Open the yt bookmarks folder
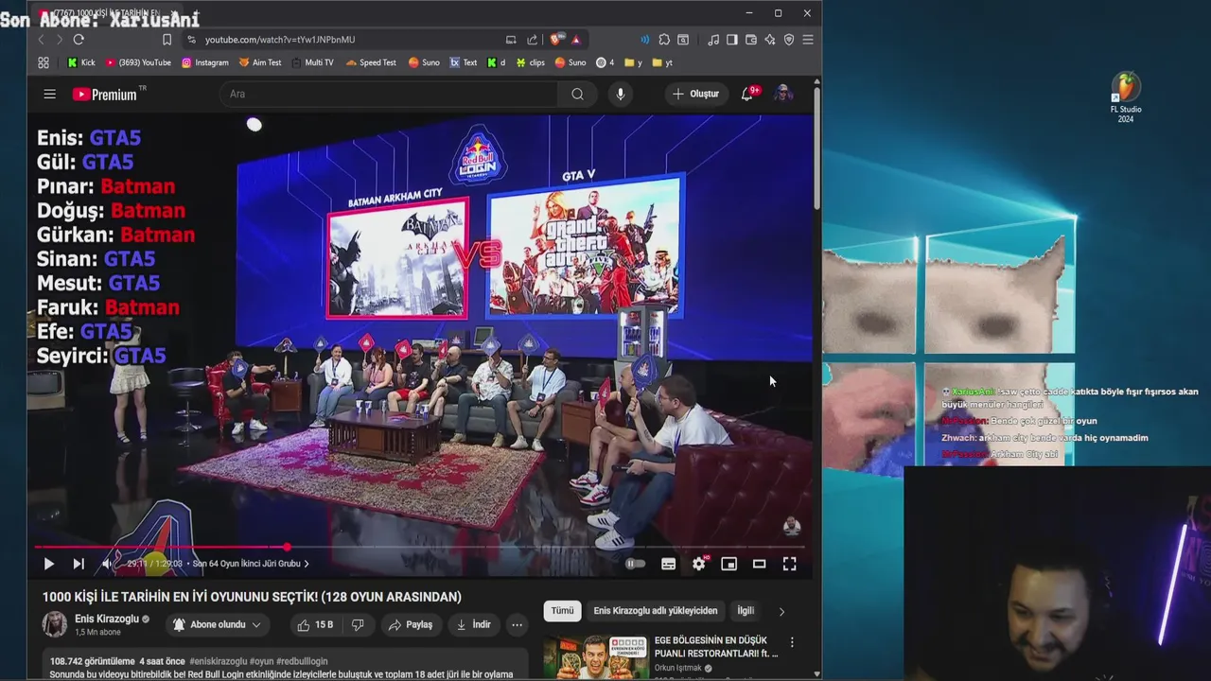Viewport: 1211px width, 681px height. (663, 62)
